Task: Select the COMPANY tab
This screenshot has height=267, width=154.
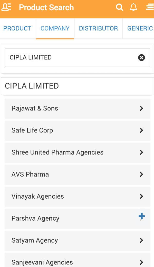Action: (x=55, y=28)
